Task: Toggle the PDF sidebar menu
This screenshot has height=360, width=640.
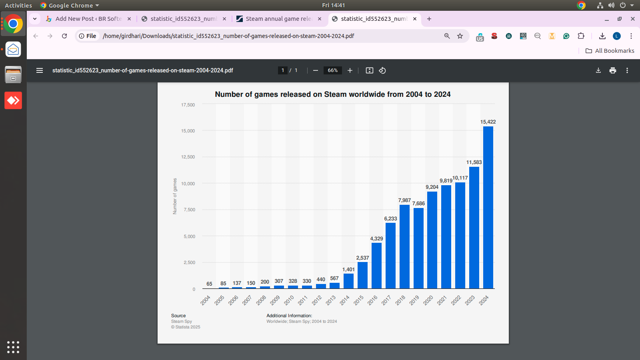Action: click(x=40, y=70)
